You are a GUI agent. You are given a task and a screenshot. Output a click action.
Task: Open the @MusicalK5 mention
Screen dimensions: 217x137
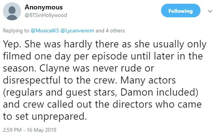pyautogui.click(x=45, y=30)
